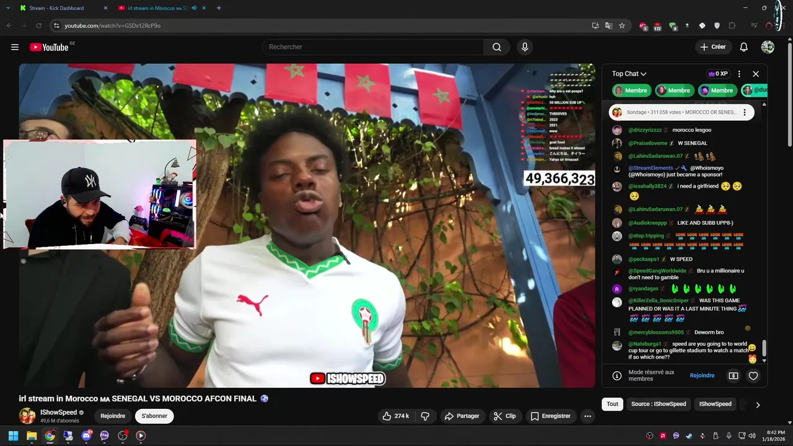Open the Chrome three-dot menu
The width and height of the screenshot is (793, 446).
[784, 25]
